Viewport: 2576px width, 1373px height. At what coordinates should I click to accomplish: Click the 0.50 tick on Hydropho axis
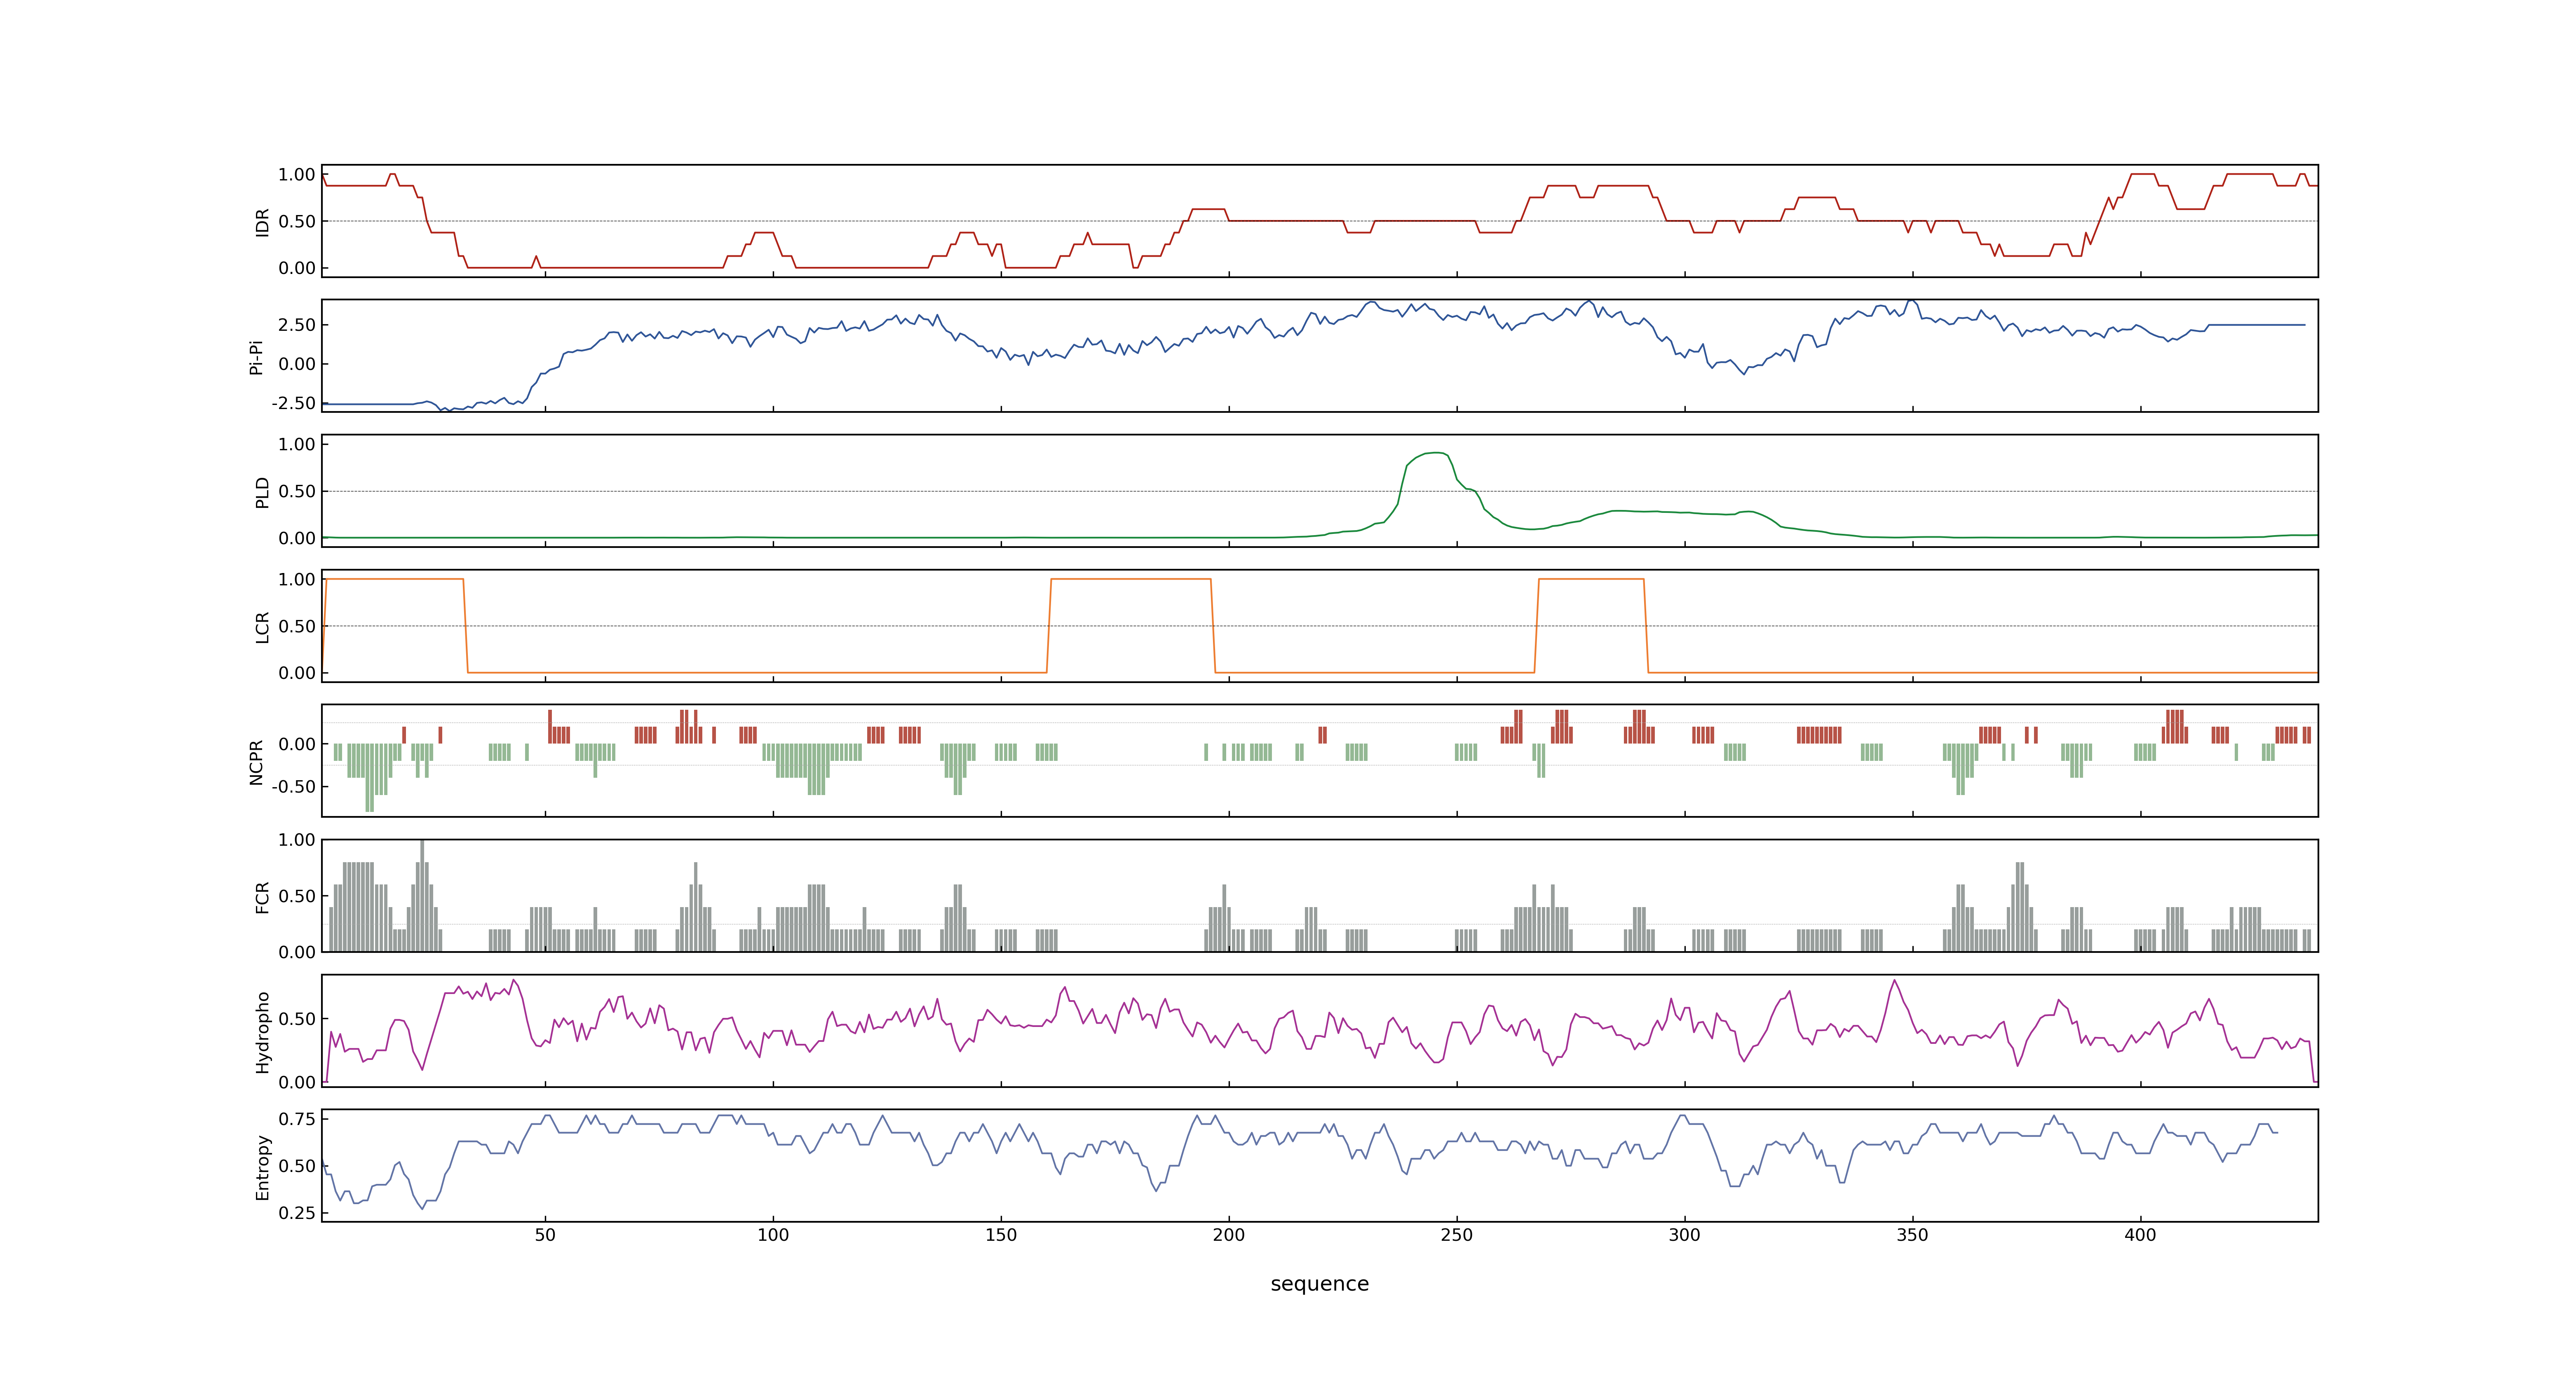tap(297, 1019)
